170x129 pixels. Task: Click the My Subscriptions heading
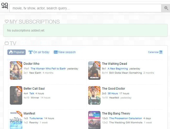pos(35,22)
